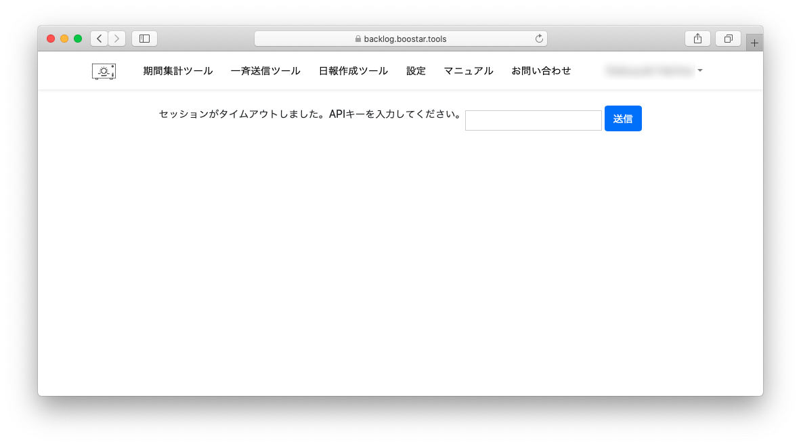Focus the API key input field
801x446 pixels.
533,120
